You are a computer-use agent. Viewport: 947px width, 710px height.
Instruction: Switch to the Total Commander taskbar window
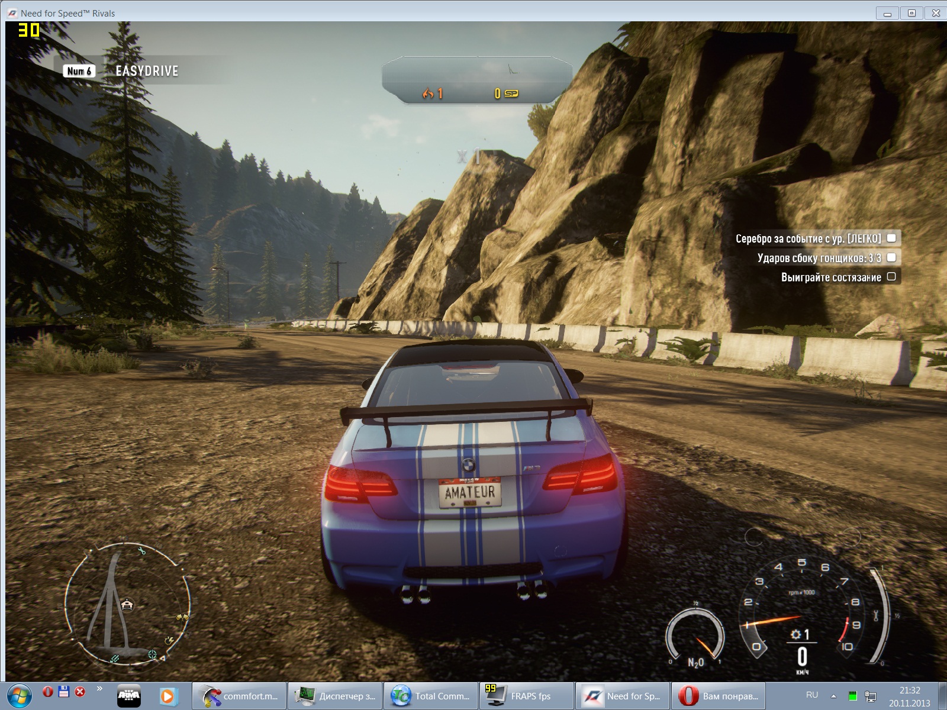pos(431,696)
